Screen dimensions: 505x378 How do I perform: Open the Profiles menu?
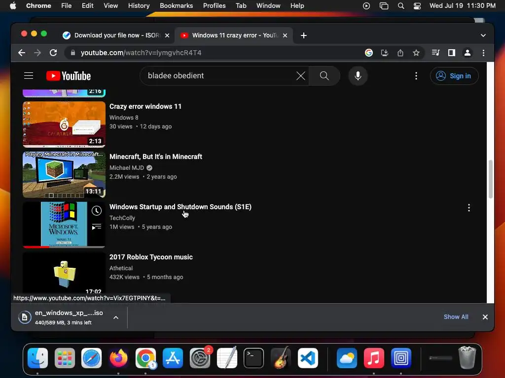[x=214, y=6]
